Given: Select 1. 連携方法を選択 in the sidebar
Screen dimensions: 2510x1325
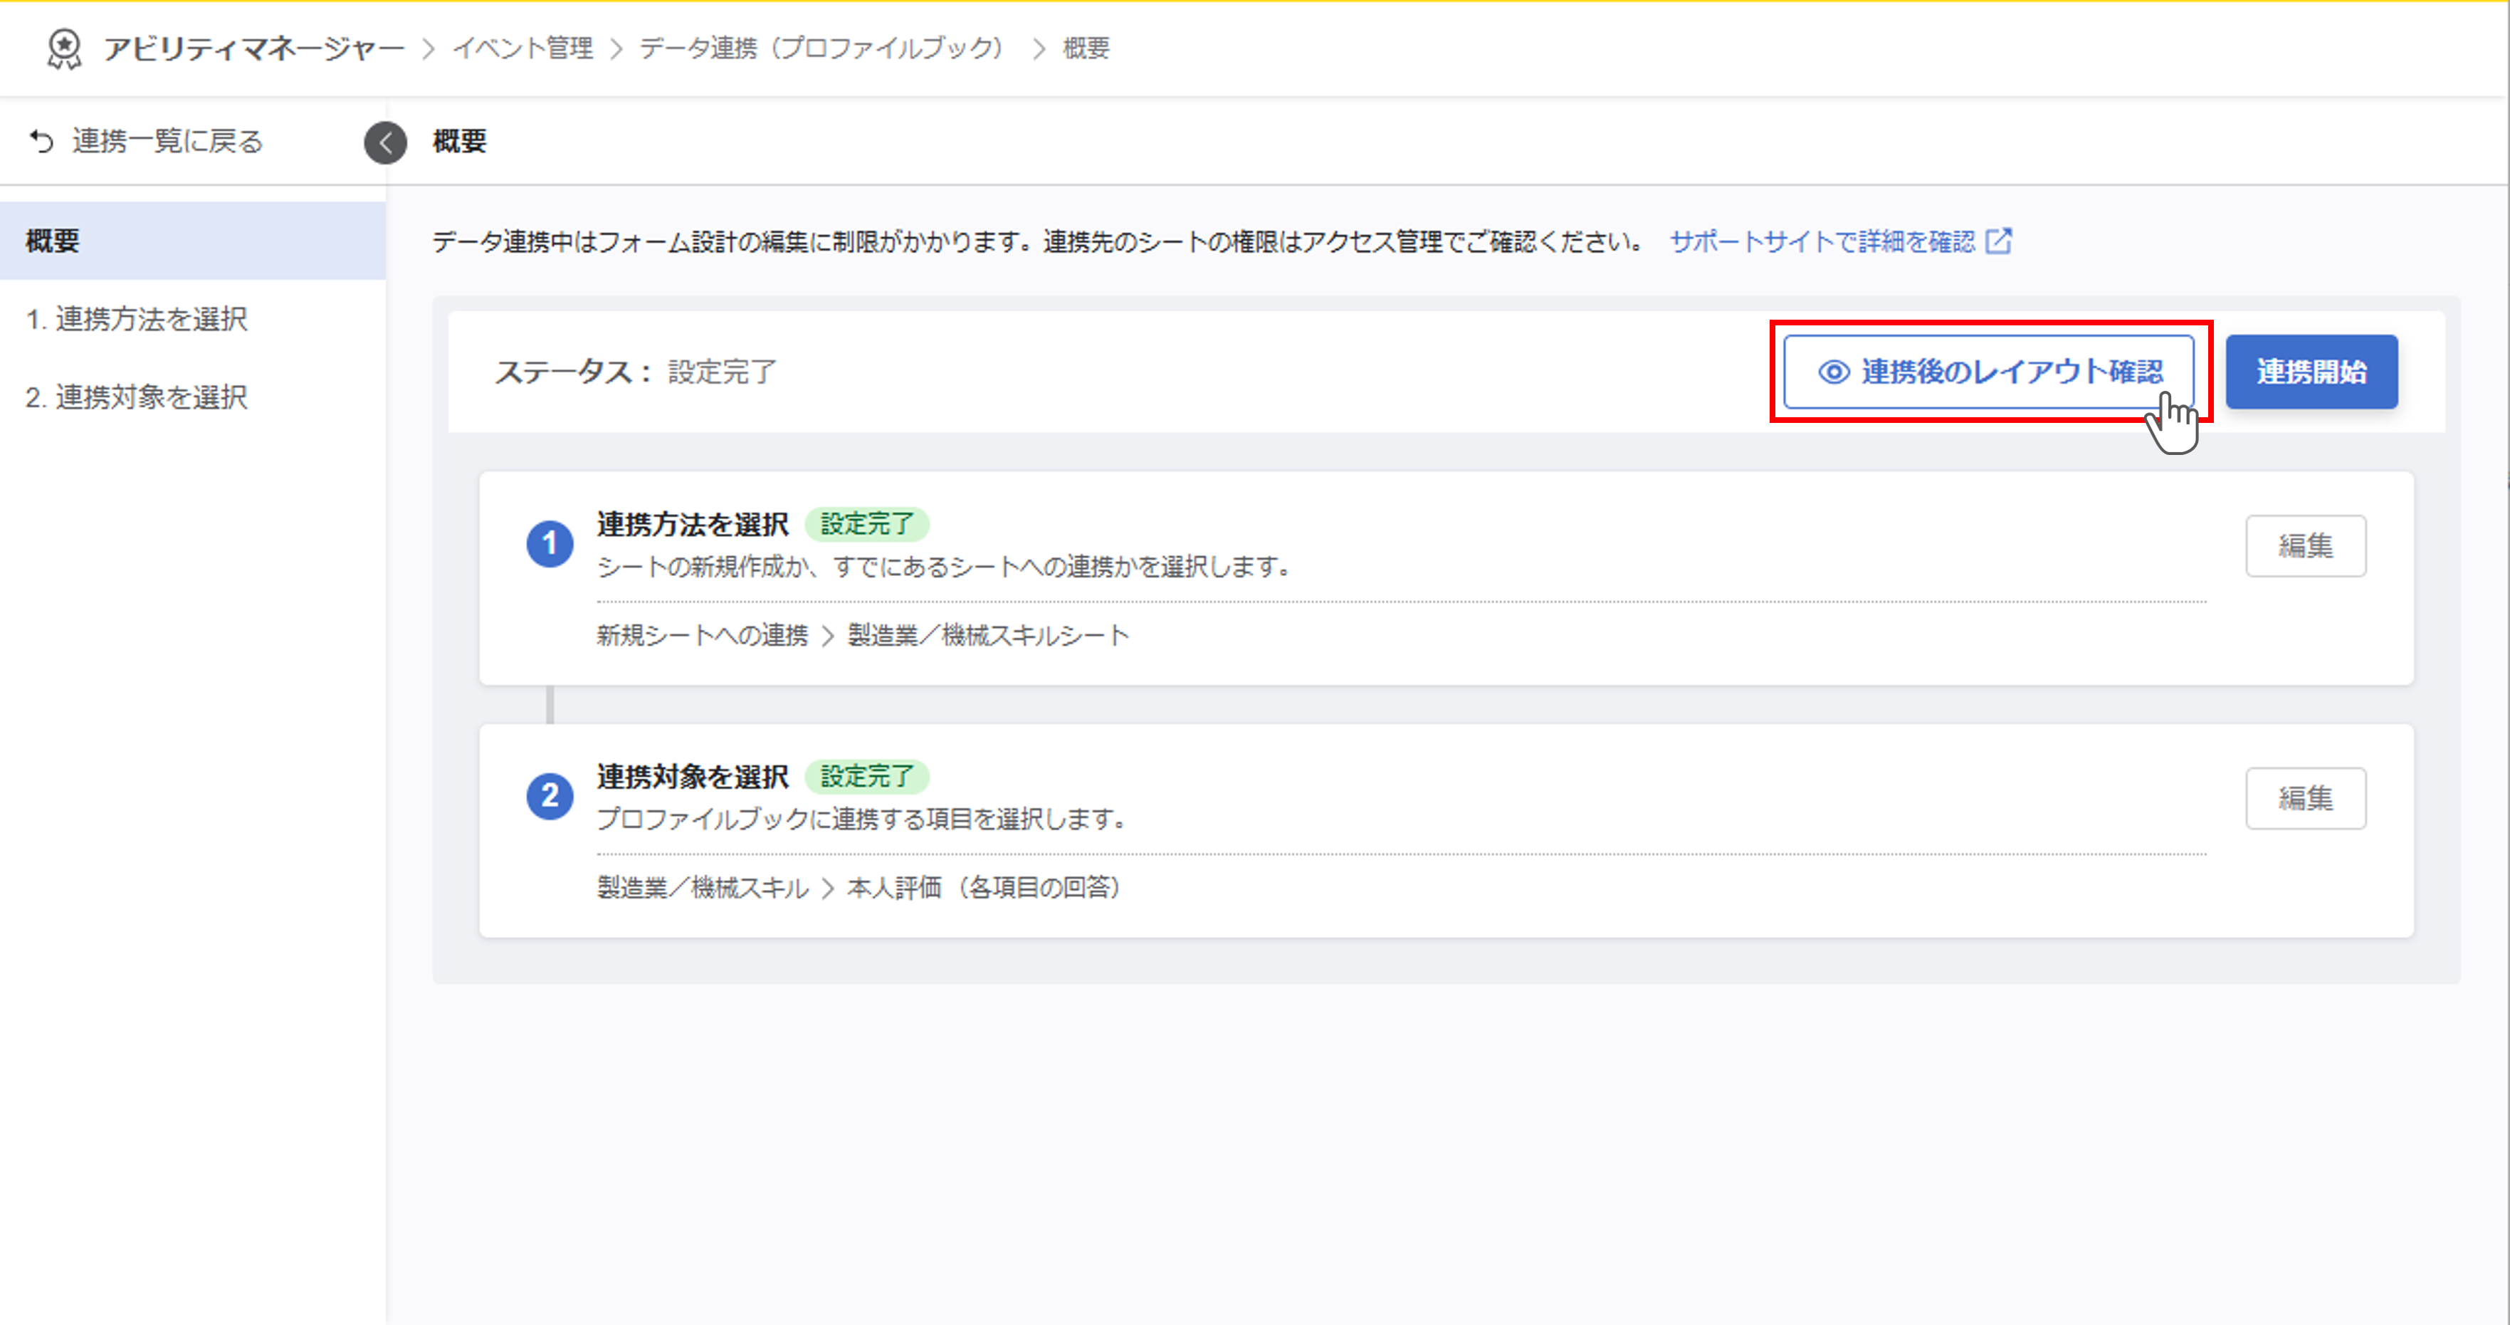Looking at the screenshot, I should click(137, 318).
